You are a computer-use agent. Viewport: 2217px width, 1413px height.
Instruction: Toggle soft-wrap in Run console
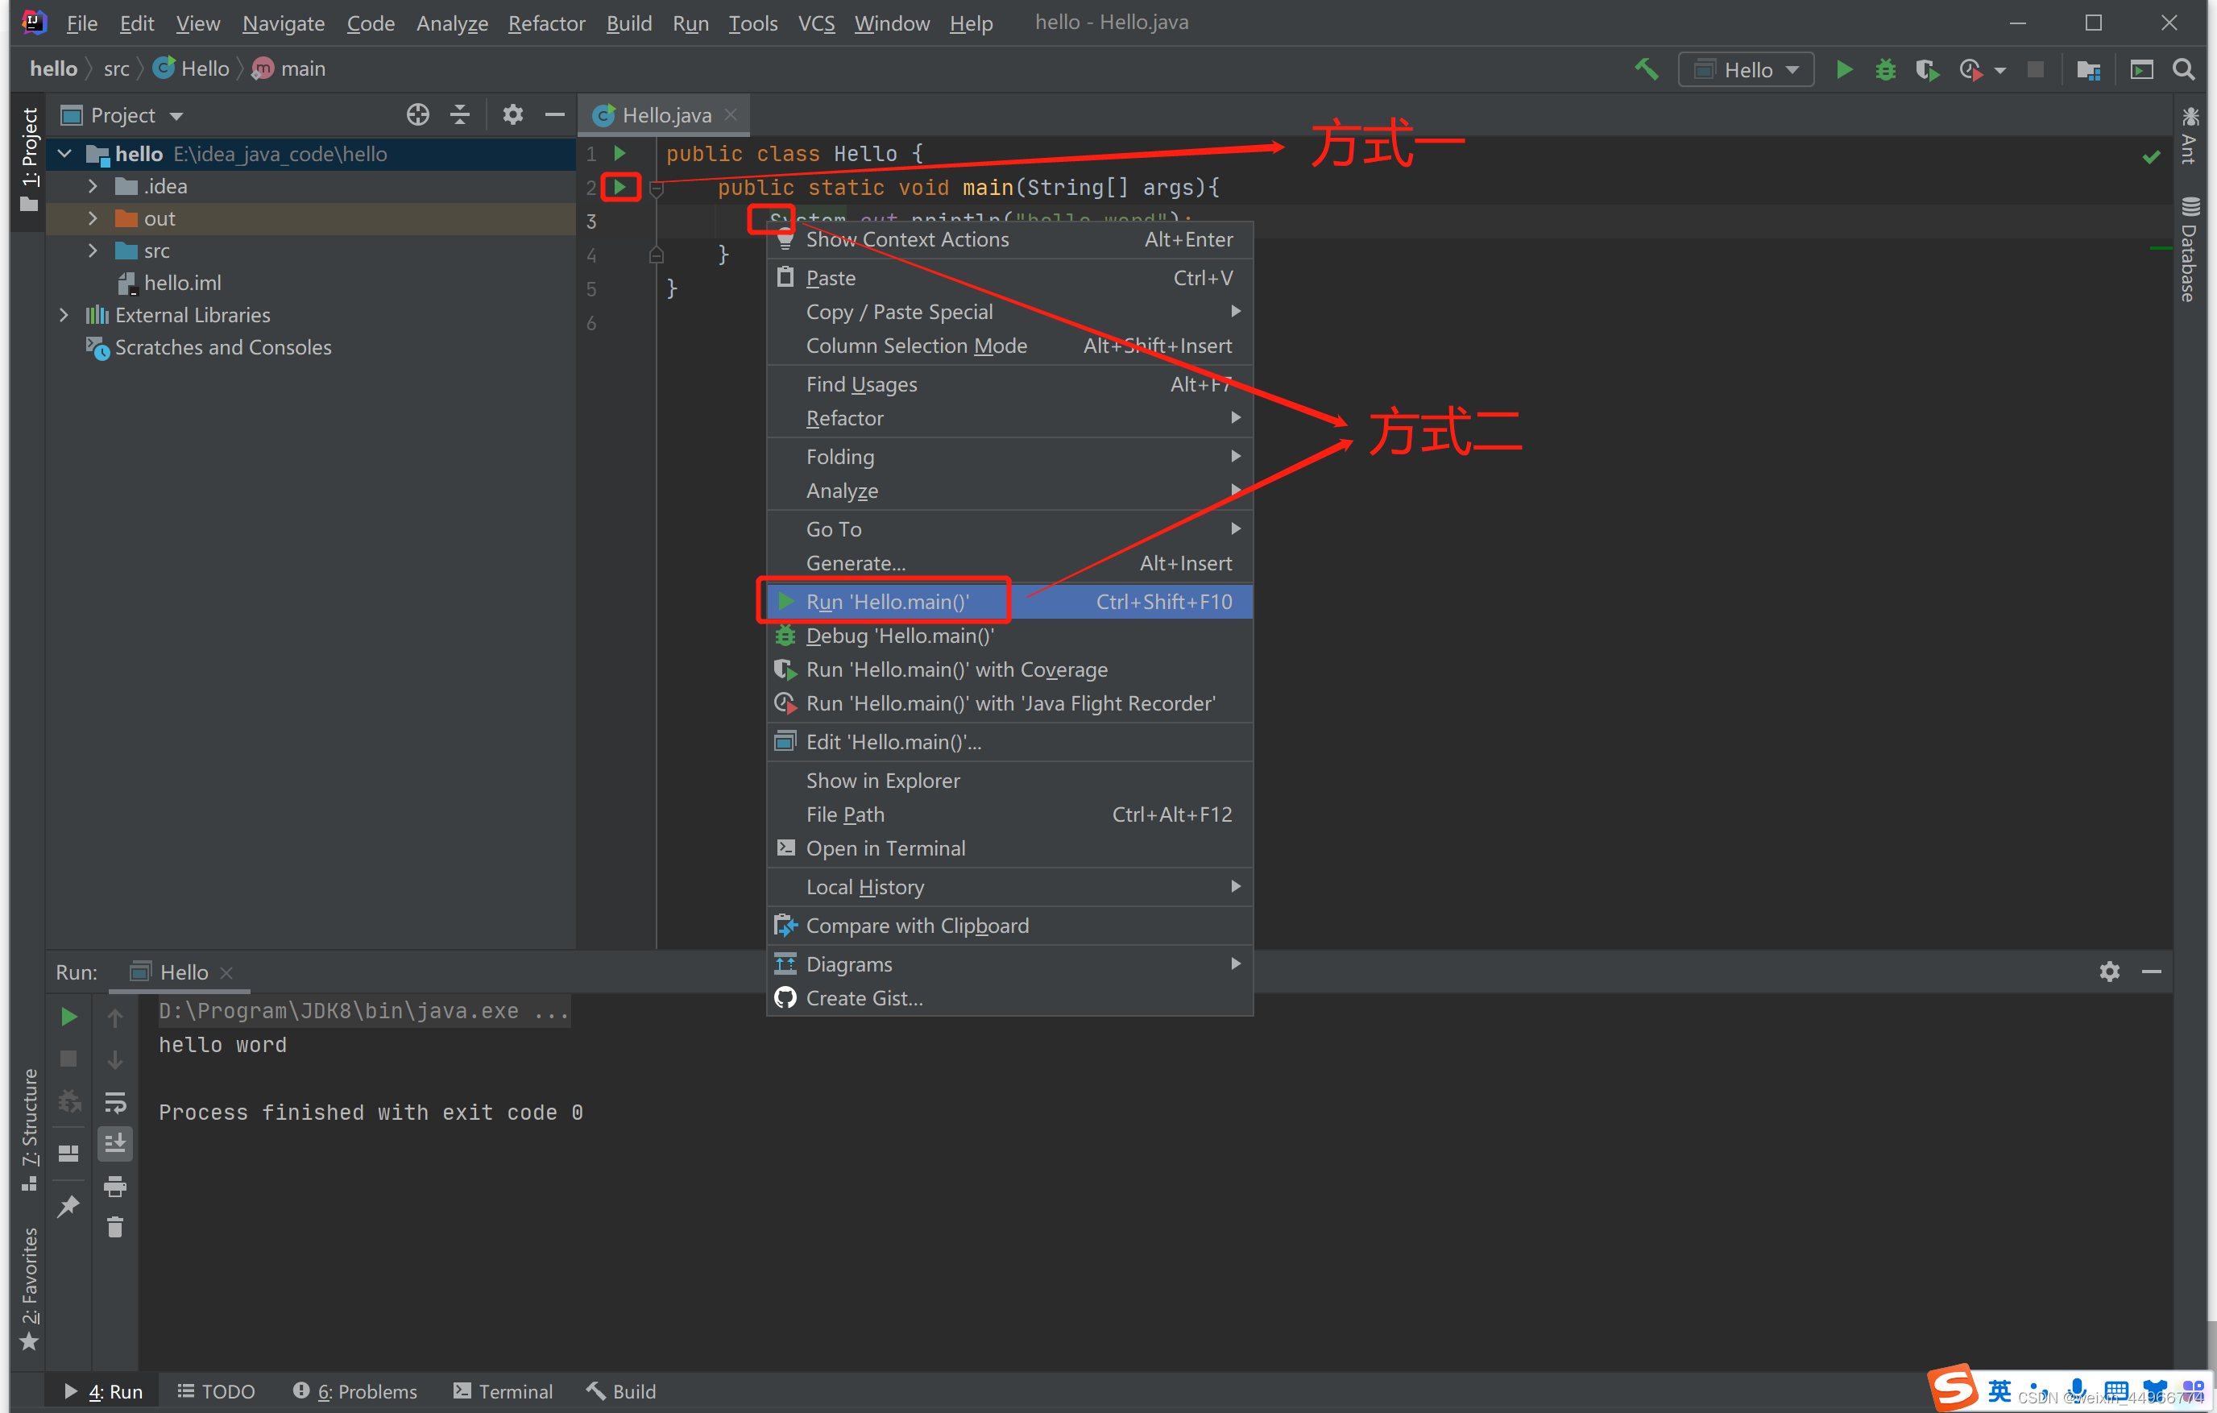tap(115, 1102)
